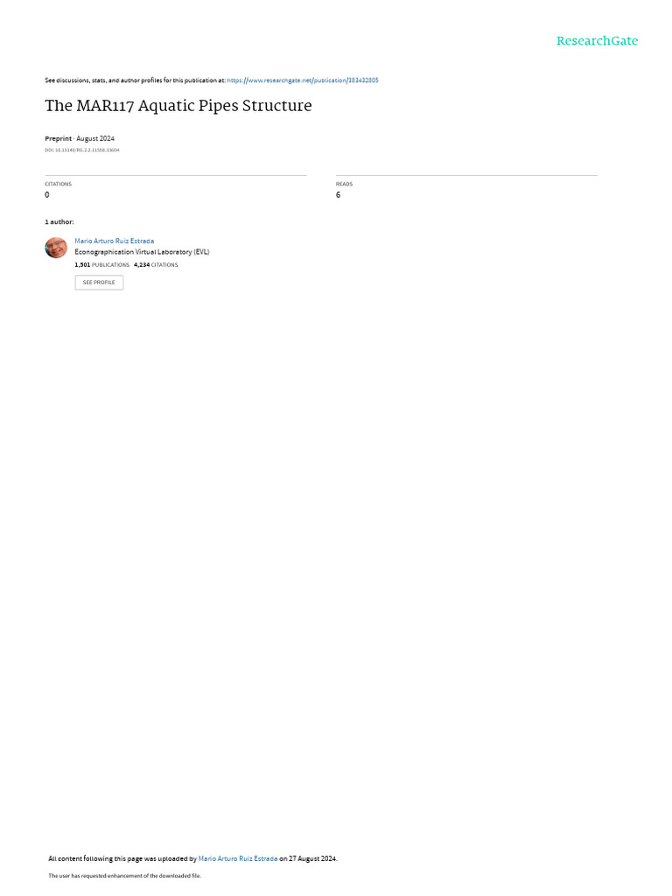Viewport: 672px width, 896px height.
Task: Click the 4,234 CITATIONS stat
Action: 156,265
